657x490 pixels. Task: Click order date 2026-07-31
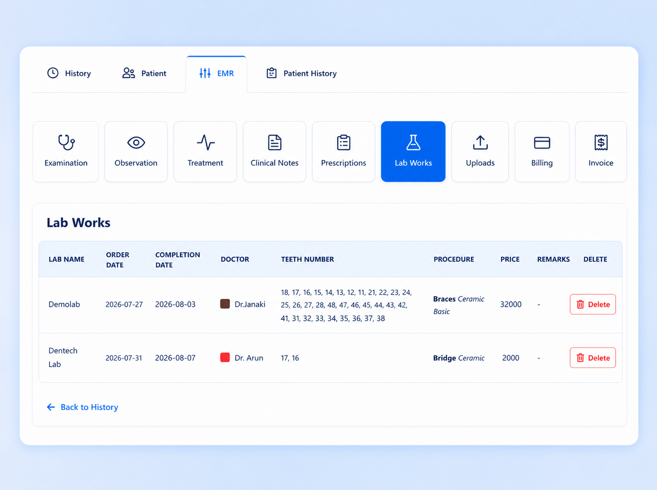[124, 358]
